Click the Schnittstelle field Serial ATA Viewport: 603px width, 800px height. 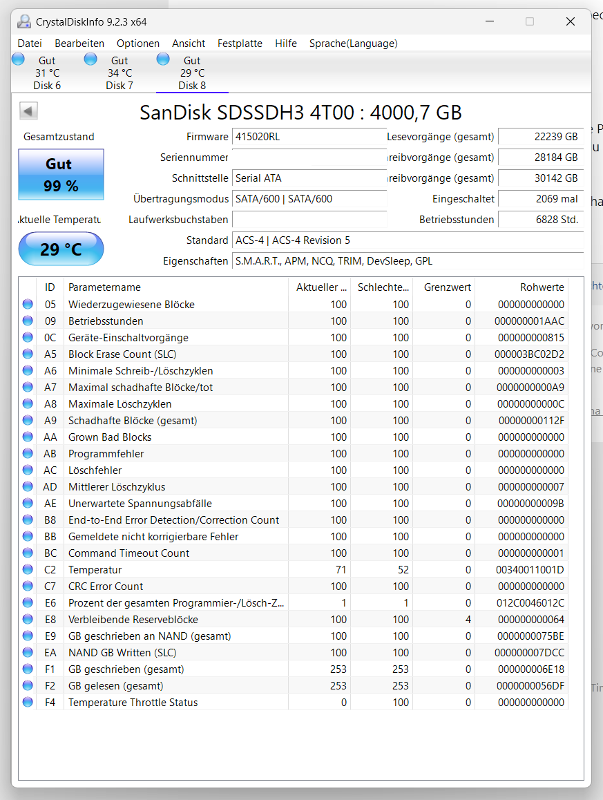point(309,178)
